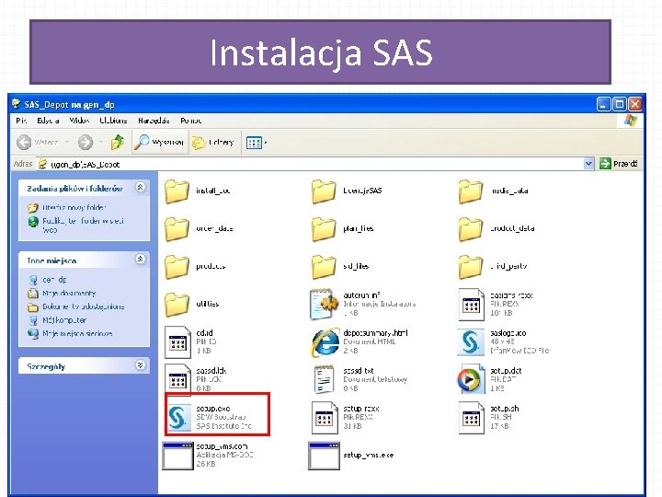Image resolution: width=662 pixels, height=497 pixels.
Task: Open the Plik menu
Action: click(21, 121)
